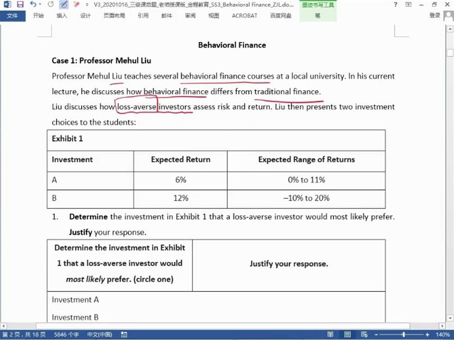Open the 笔 (Pens) contextual tab
The height and width of the screenshot is (340, 454).
[318, 16]
